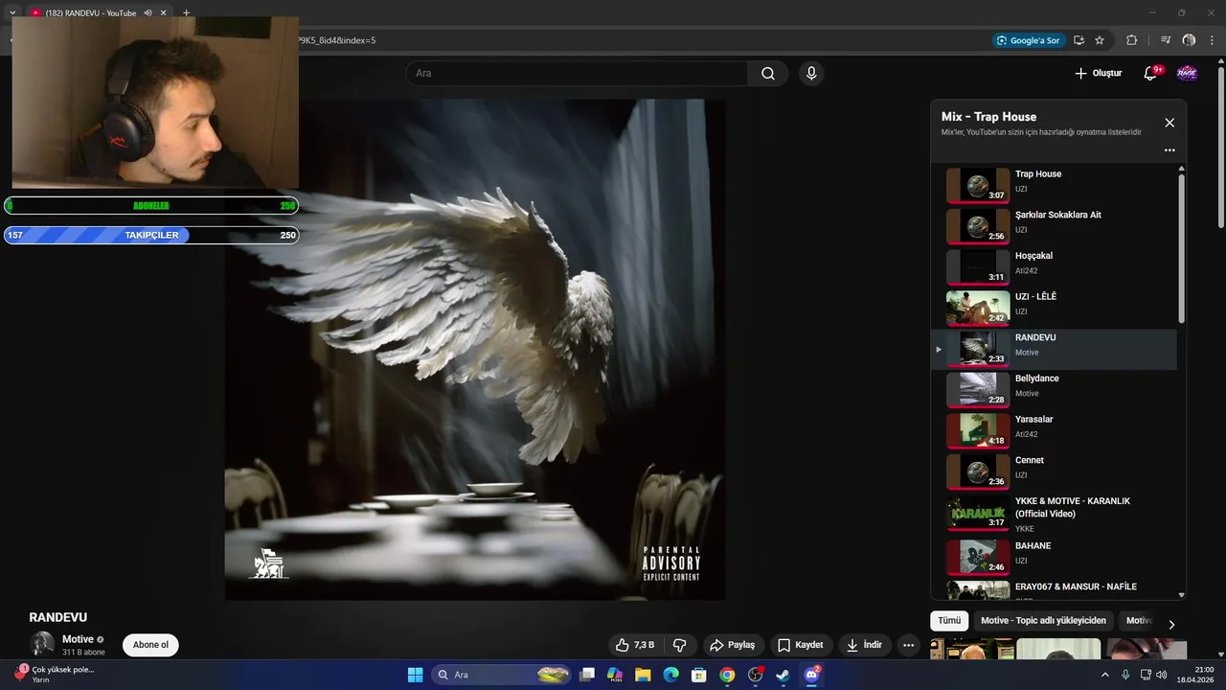Open the YouTube account avatar menu
1226x690 pixels.
tap(1187, 74)
